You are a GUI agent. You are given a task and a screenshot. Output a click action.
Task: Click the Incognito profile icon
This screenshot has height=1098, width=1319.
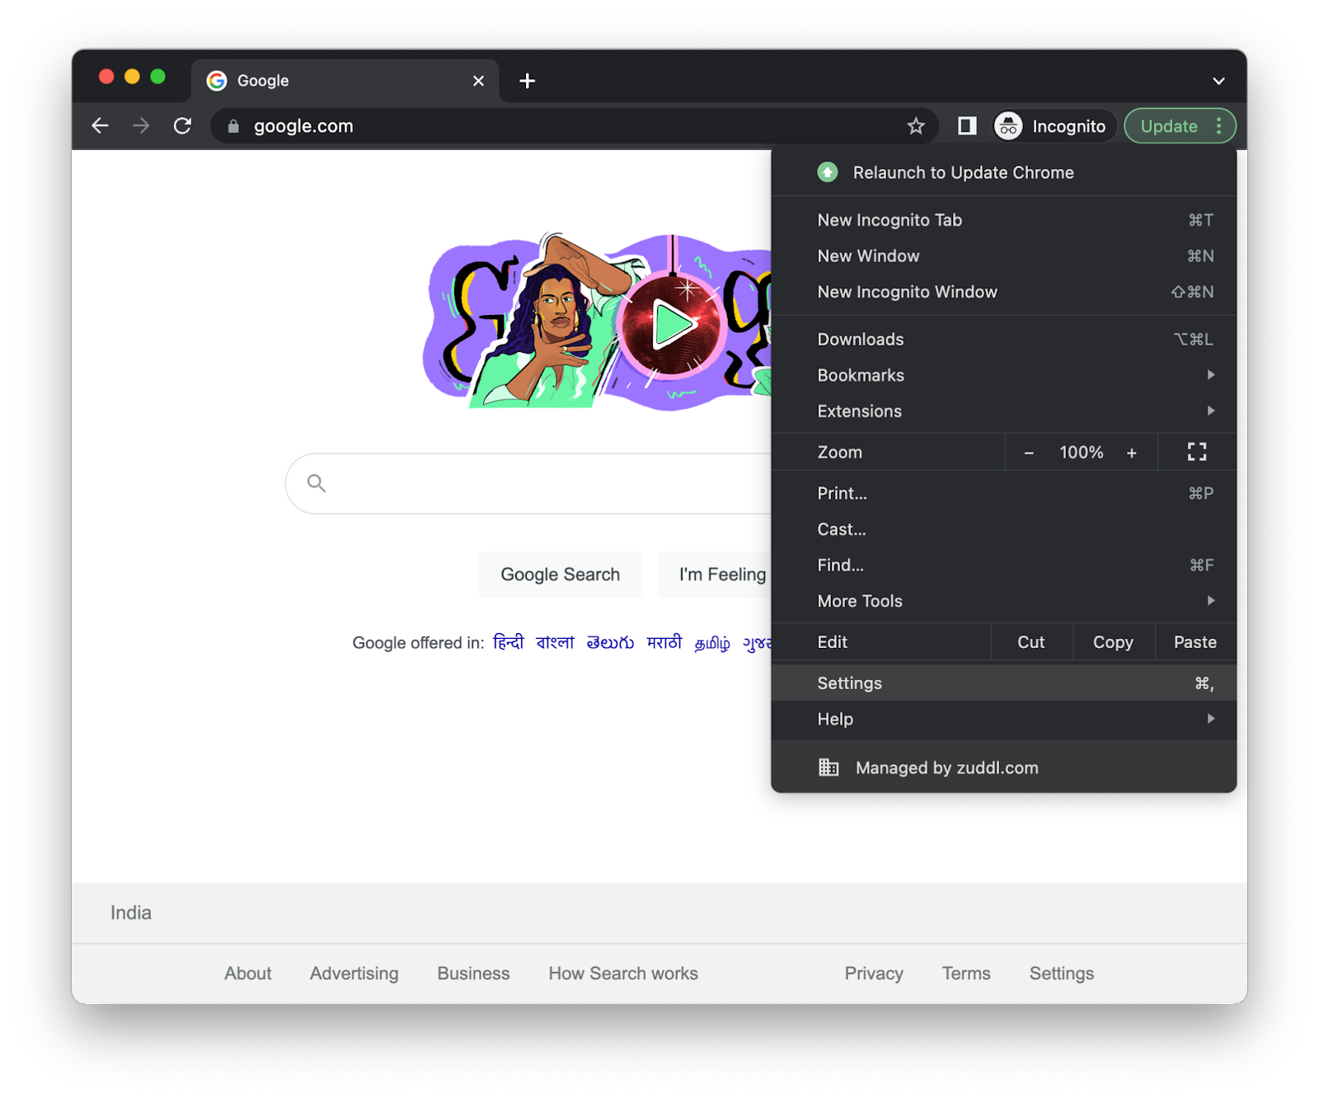1007,125
